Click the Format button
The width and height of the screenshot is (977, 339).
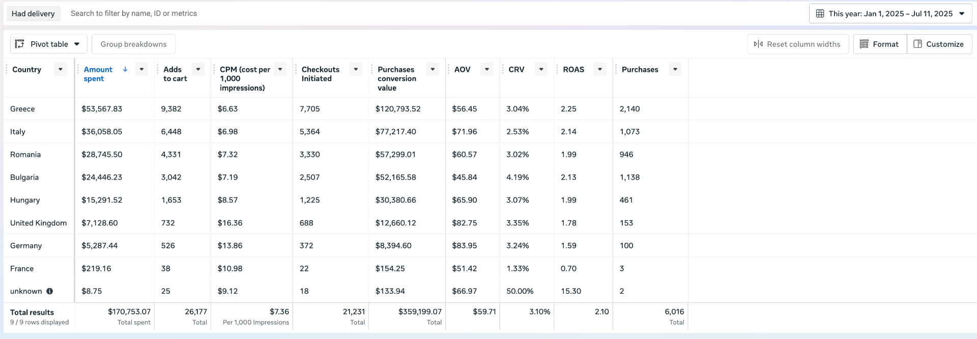click(880, 44)
